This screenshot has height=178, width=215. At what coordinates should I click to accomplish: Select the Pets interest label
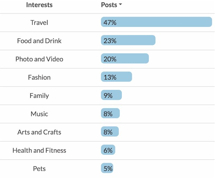point(39,169)
